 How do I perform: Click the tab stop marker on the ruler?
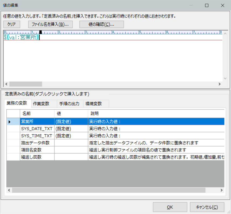[40, 32]
